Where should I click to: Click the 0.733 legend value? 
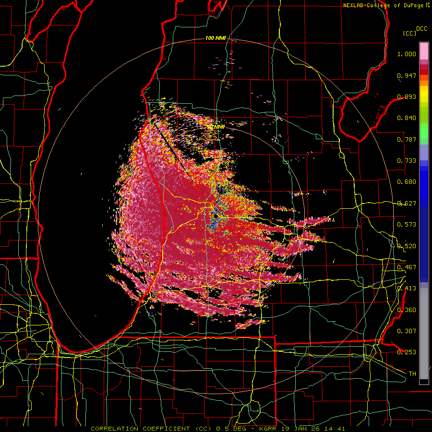pos(407,161)
